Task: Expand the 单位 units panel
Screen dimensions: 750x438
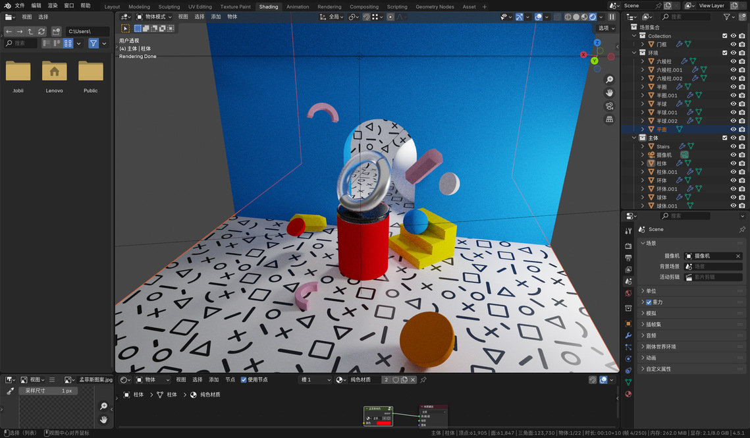Action: click(643, 291)
